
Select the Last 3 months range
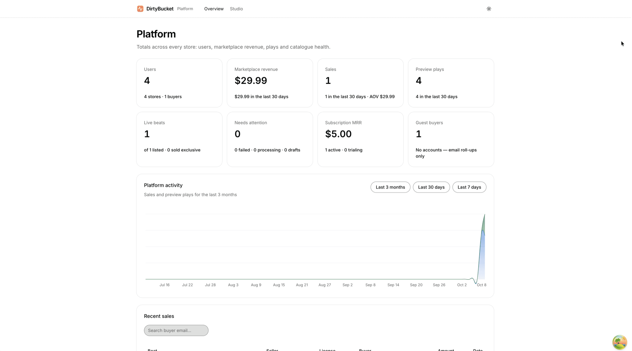pos(390,187)
